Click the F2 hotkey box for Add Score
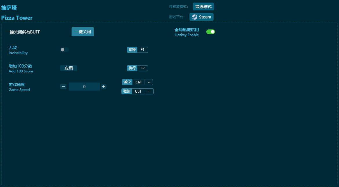 142,68
